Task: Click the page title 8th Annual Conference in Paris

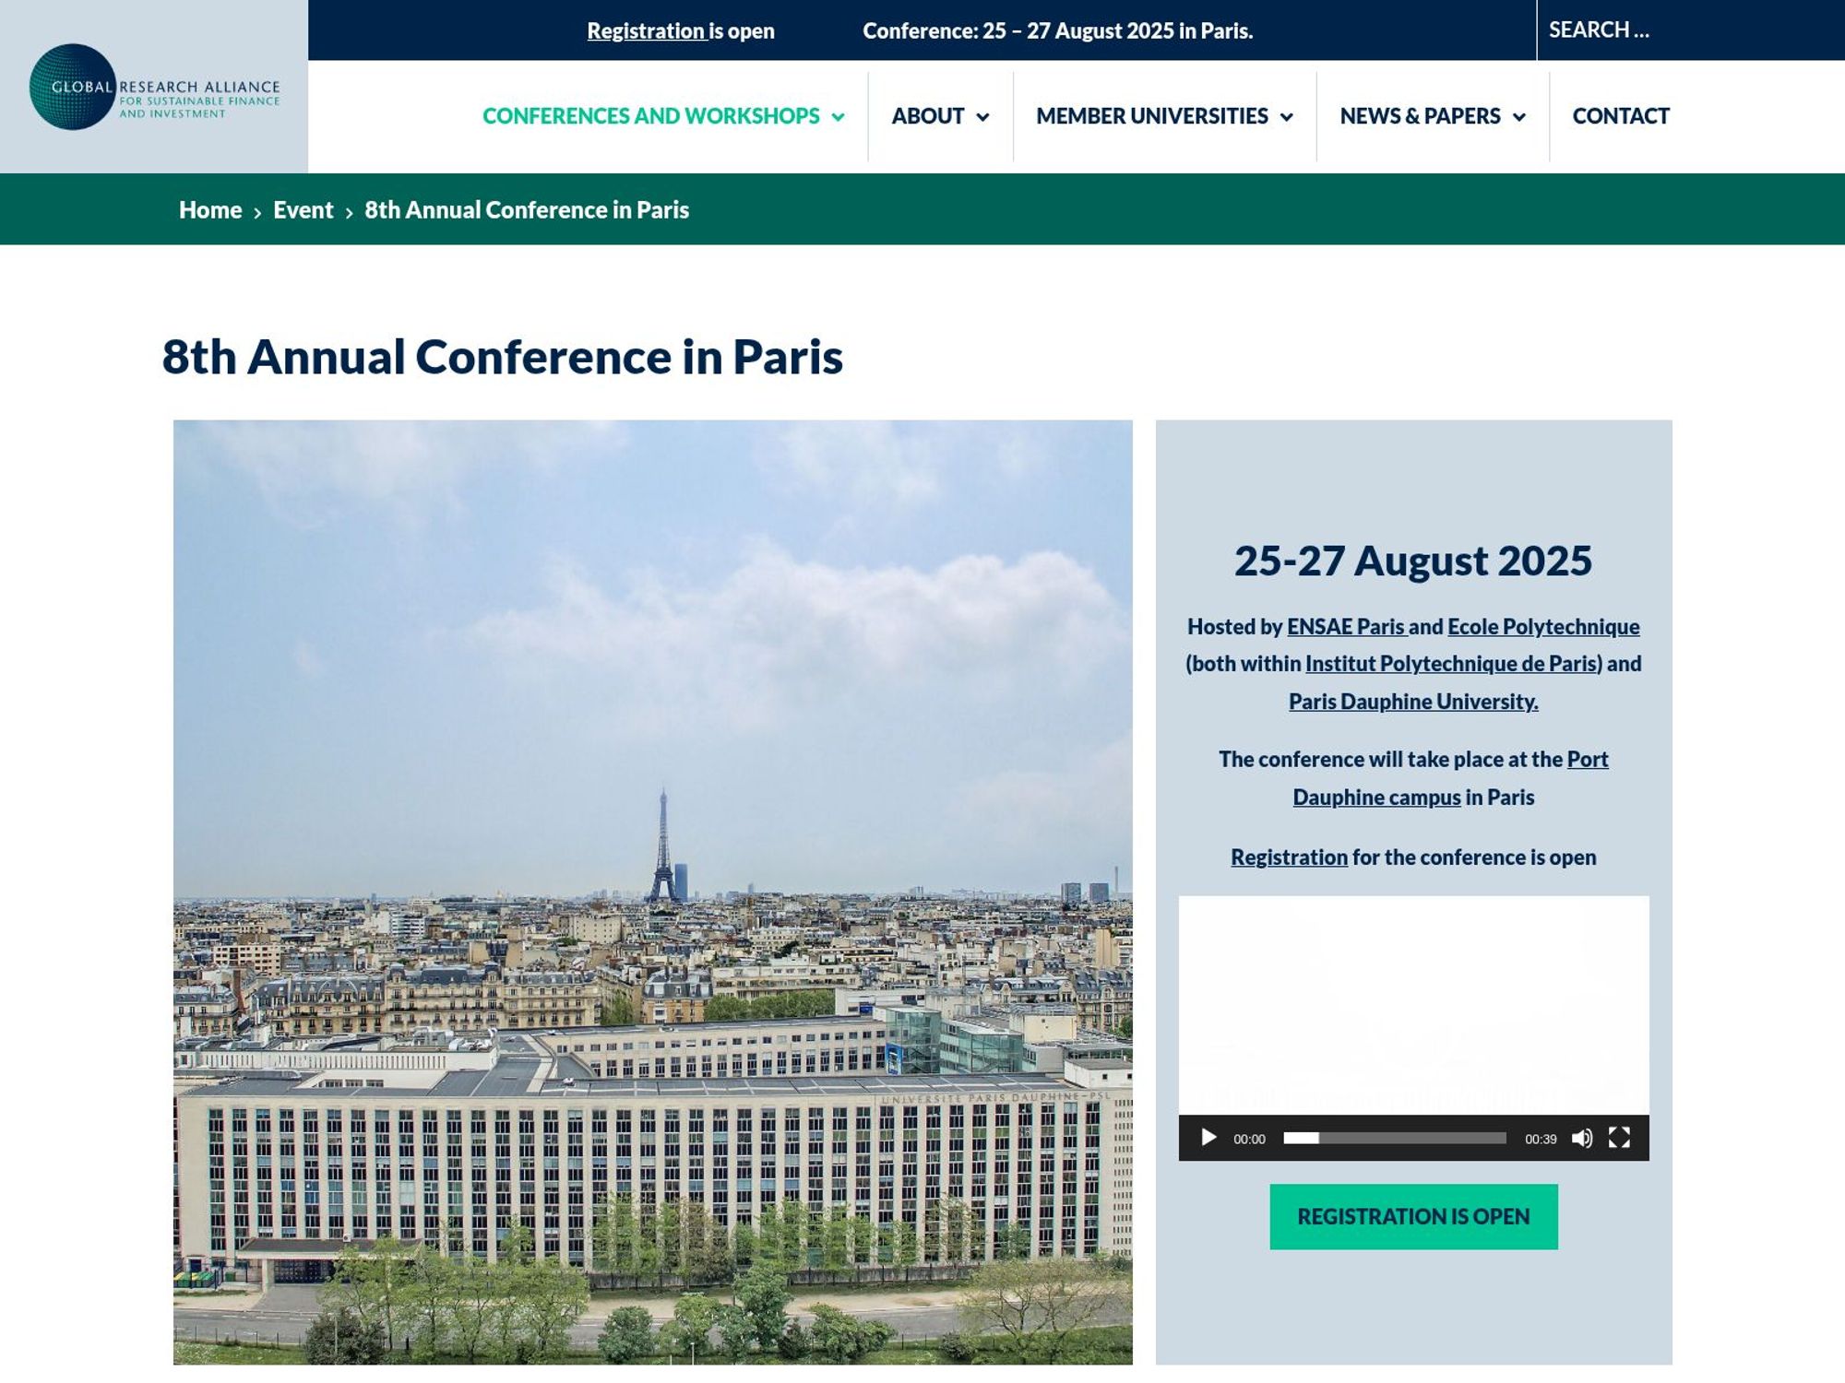Action: click(x=503, y=357)
